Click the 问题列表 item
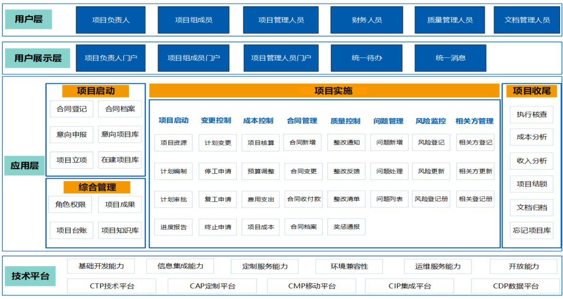563x299 pixels. (x=389, y=199)
